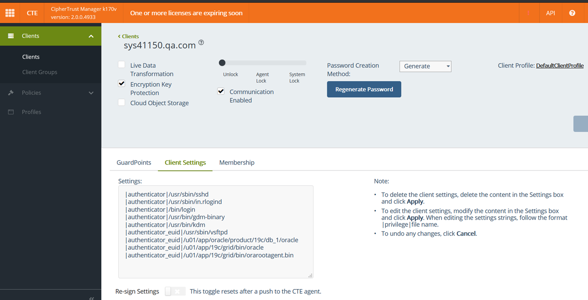Enable Live Data Transformation checkbox

pyautogui.click(x=122, y=65)
